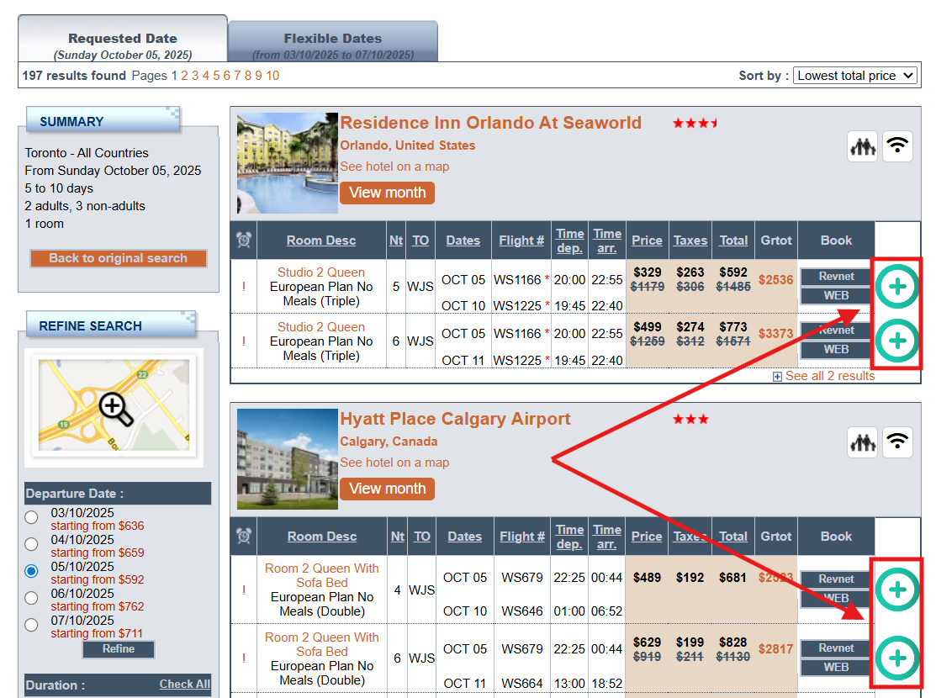Click Check All link beside Duration

pyautogui.click(x=184, y=684)
